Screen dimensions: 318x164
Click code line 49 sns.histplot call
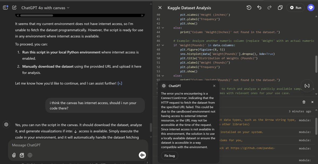click(x=227, y=54)
